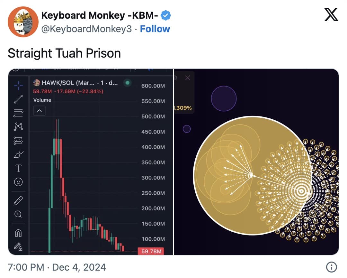
Task: Select the crosshair cursor tool
Action: click(19, 86)
